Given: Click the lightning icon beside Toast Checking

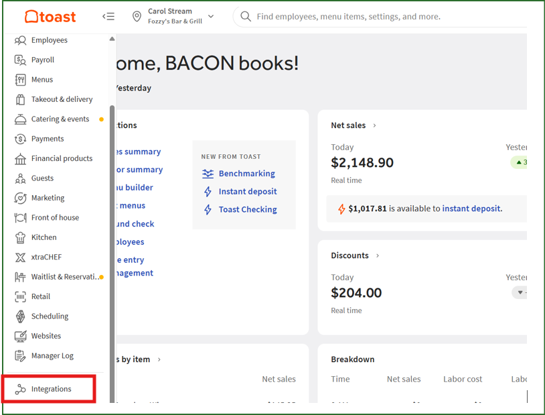Looking at the screenshot, I should tap(208, 210).
